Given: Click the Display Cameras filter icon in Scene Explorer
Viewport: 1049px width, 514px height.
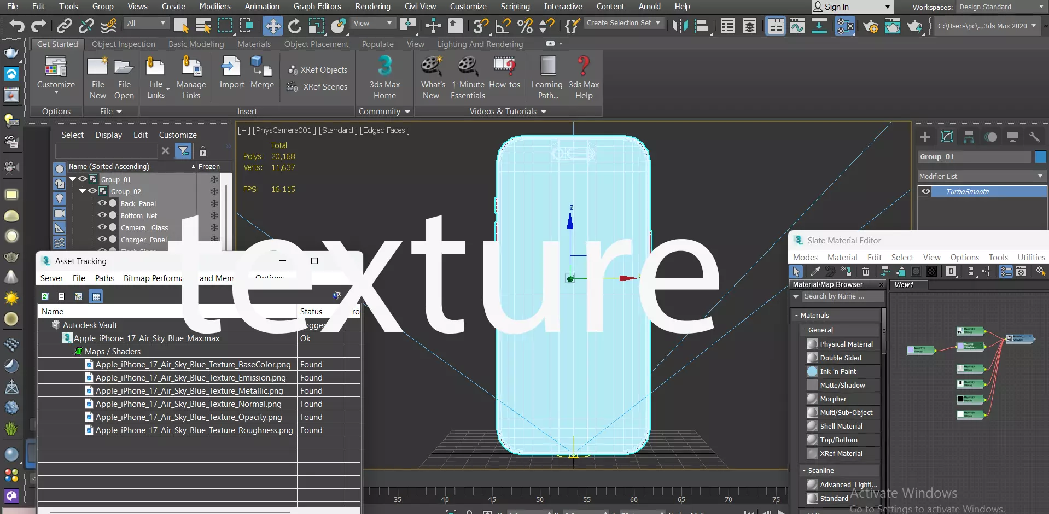Looking at the screenshot, I should pyautogui.click(x=60, y=213).
